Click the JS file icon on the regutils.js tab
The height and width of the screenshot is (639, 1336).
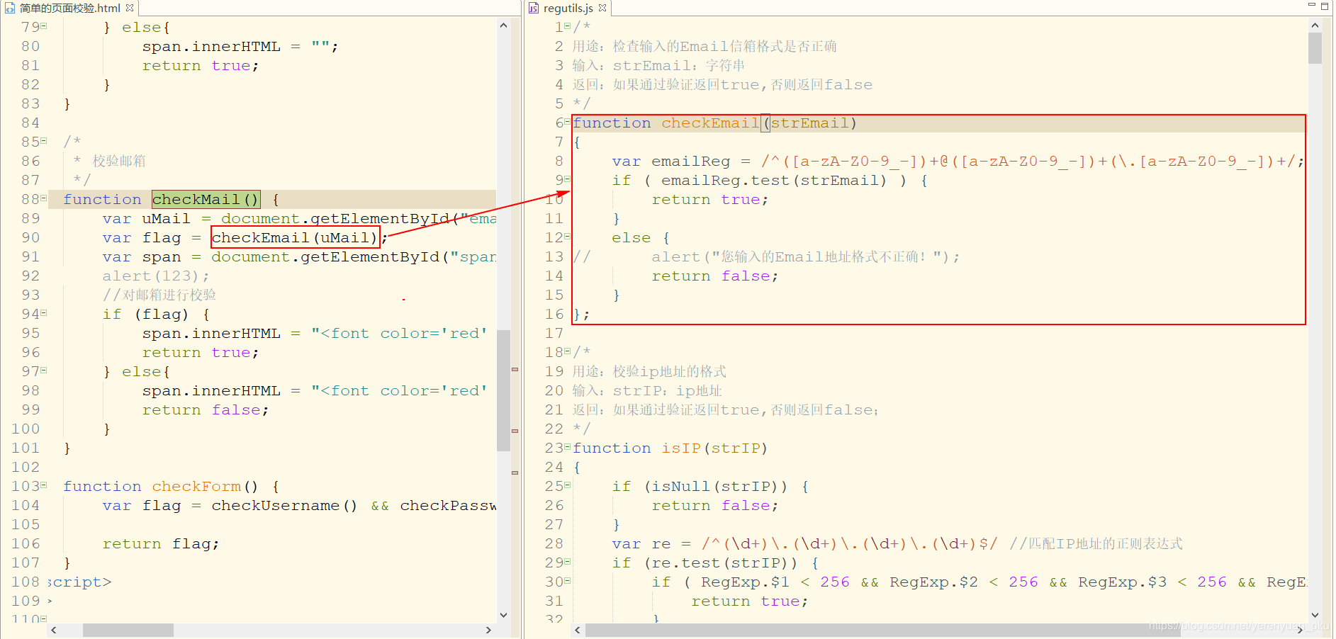[x=534, y=9]
